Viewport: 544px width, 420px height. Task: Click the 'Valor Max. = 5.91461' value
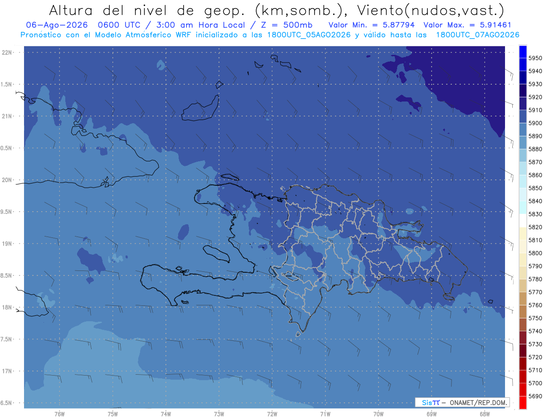tap(467, 25)
